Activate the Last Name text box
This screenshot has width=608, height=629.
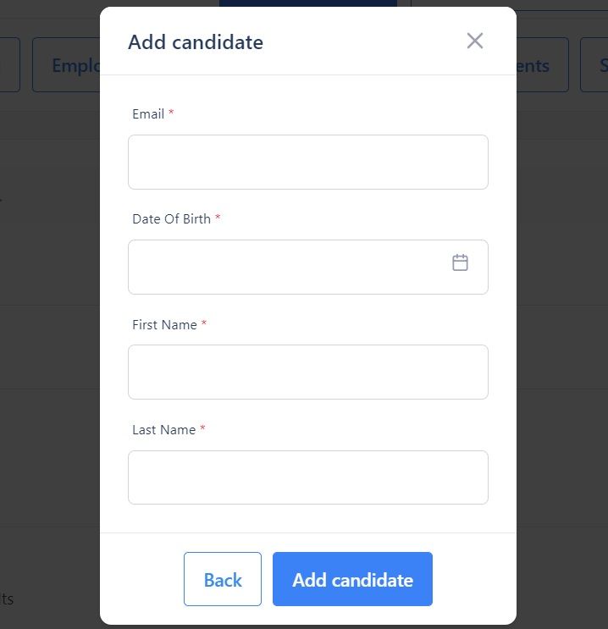tap(308, 477)
